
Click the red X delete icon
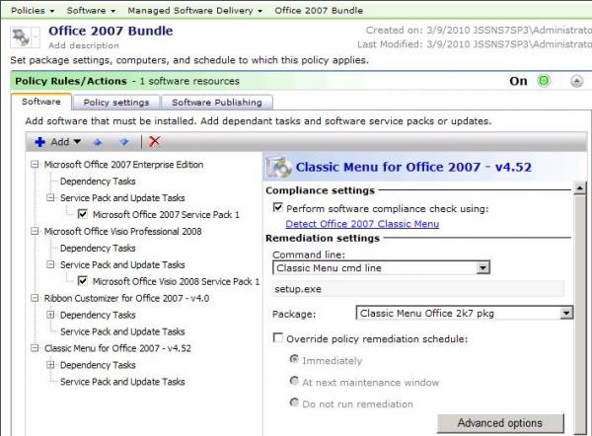[155, 141]
